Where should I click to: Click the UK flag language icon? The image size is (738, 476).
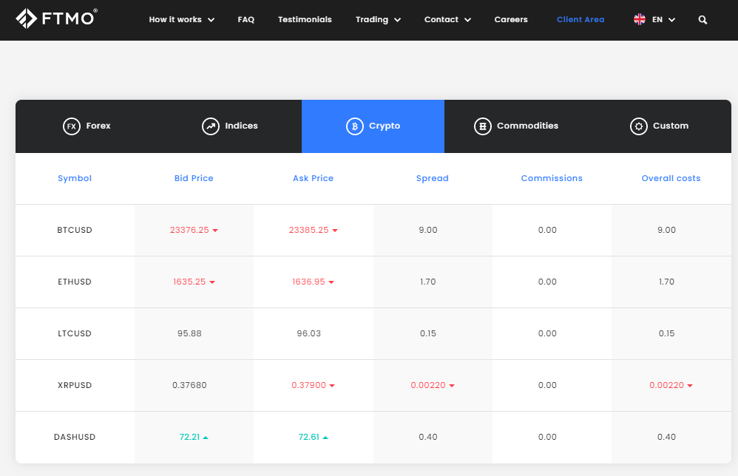click(x=640, y=19)
